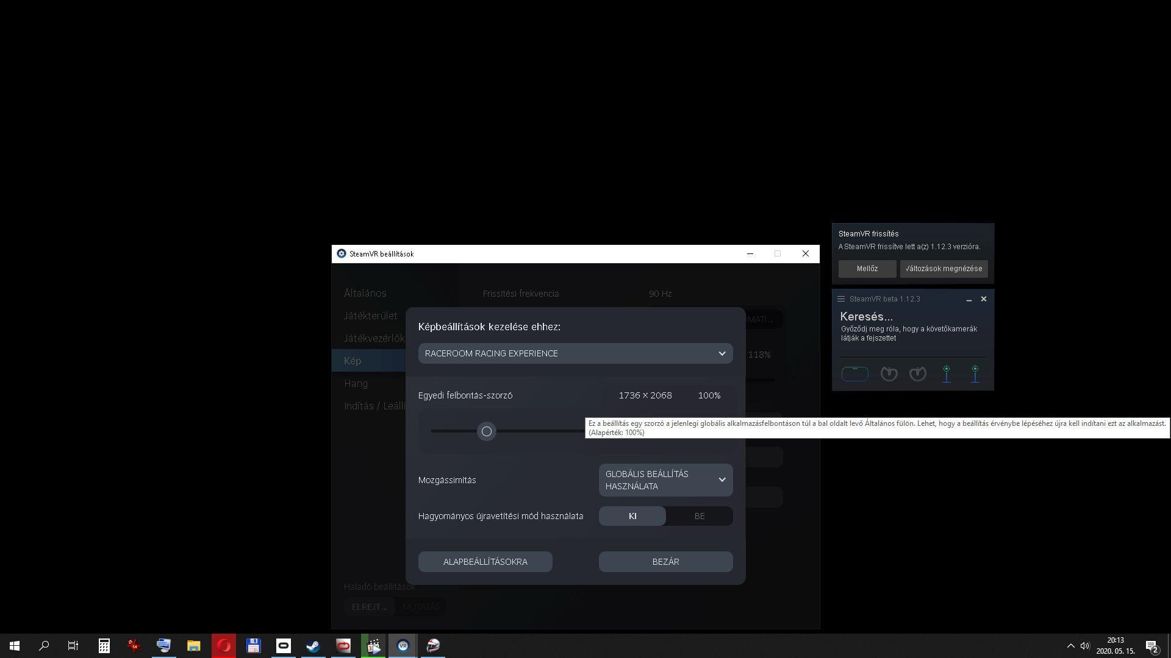1171x658 pixels.
Task: Select the Játékterület settings tab
Action: click(370, 316)
